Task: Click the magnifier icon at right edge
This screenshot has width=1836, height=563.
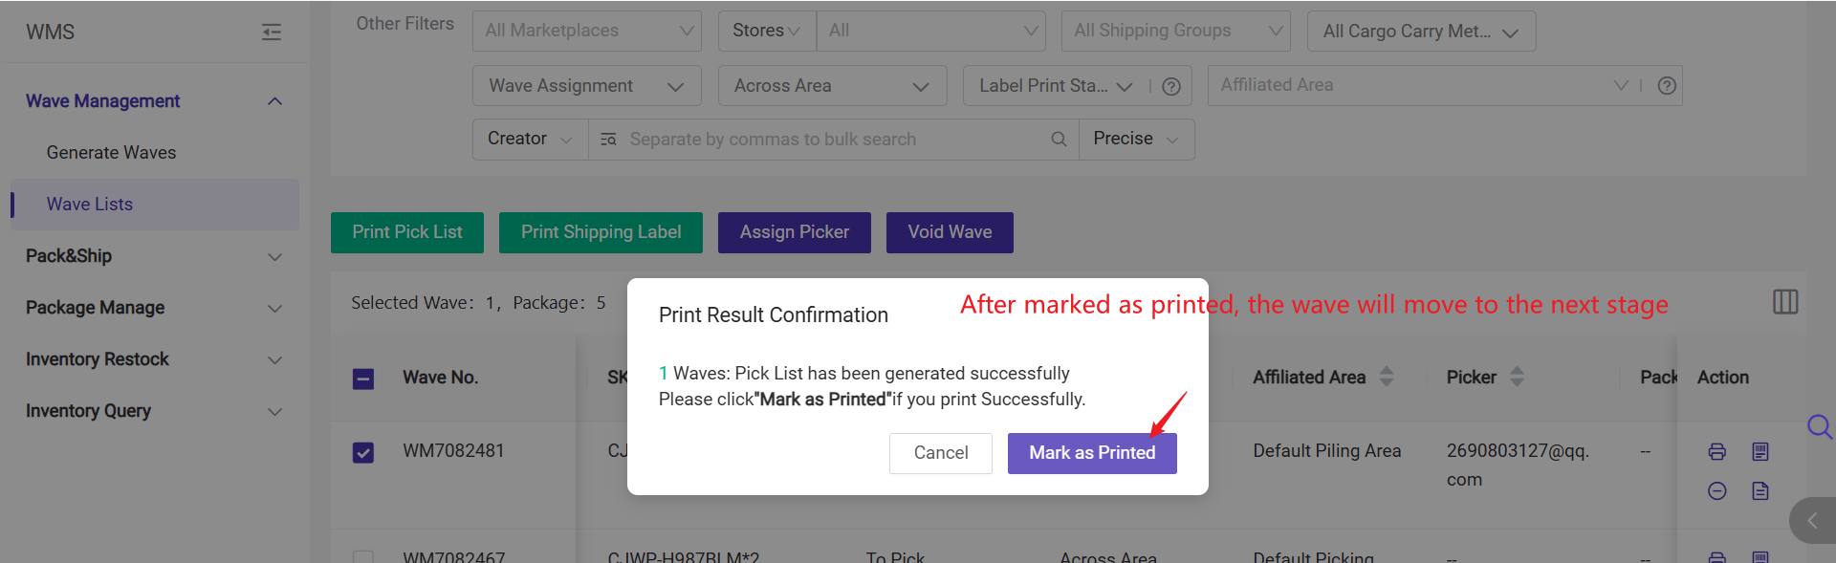Action: pos(1818,426)
